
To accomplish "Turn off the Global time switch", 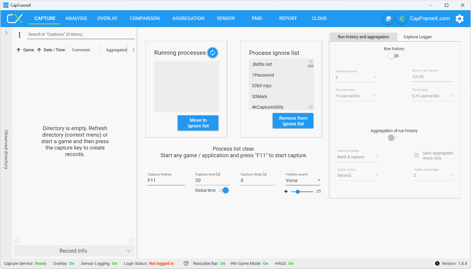I will pos(223,190).
